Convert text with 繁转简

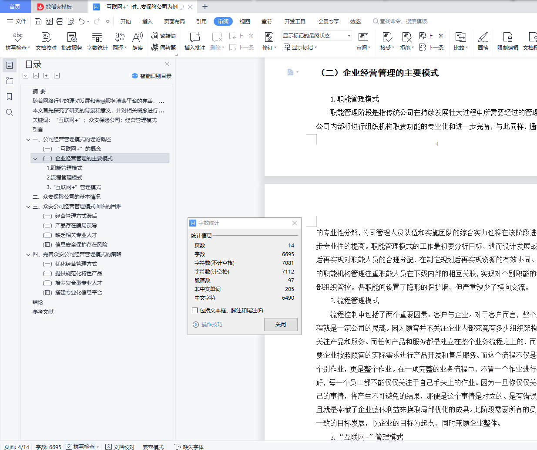(164, 36)
